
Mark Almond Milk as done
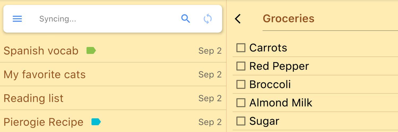coord(241,103)
